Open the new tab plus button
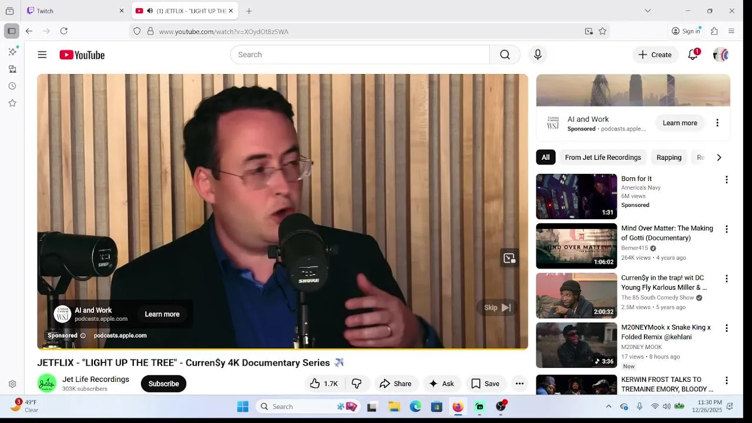752x423 pixels. 249,11
